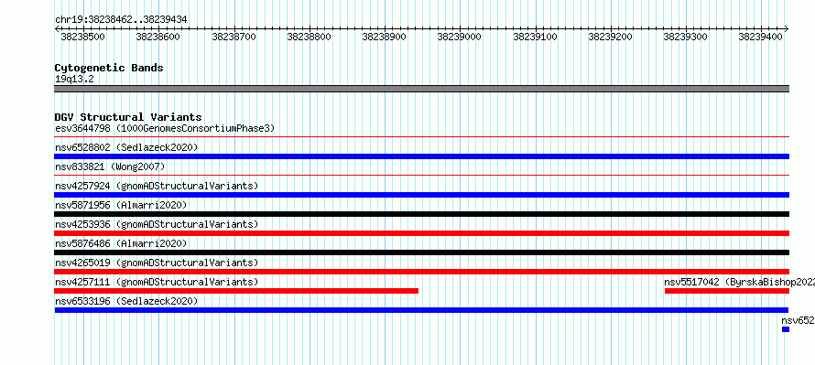Click ruler position 38238600
815x365 pixels.
click(x=158, y=37)
